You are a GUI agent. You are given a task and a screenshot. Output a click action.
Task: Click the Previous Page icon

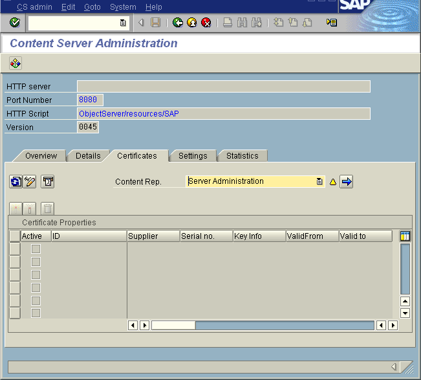(x=293, y=23)
